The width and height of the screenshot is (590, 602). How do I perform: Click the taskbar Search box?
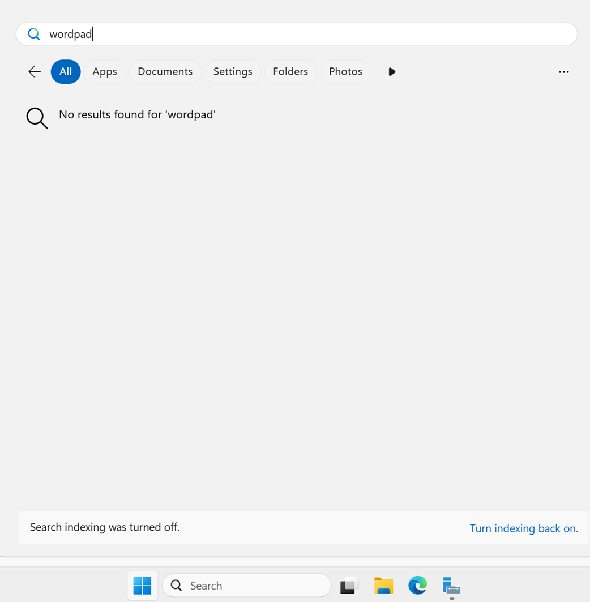pyautogui.click(x=246, y=586)
